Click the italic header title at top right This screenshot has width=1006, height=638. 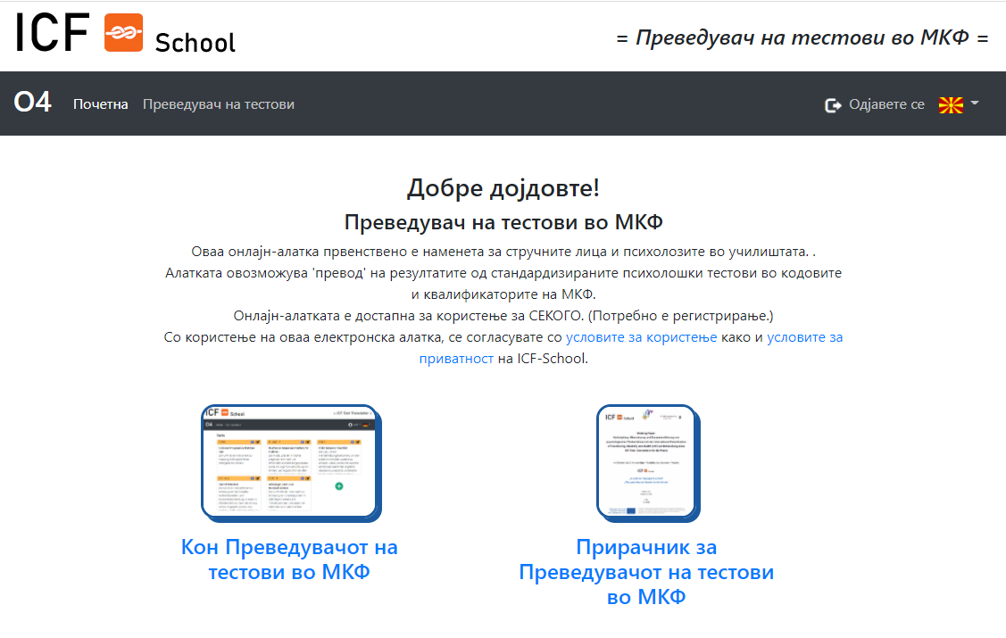click(802, 38)
